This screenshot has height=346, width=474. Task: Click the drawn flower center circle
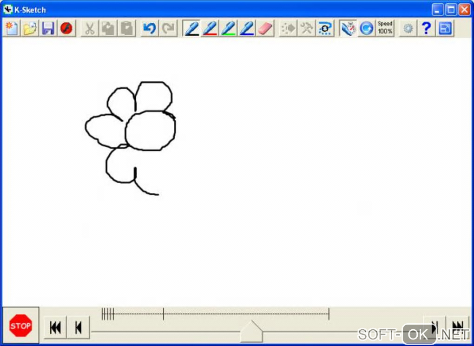150,131
